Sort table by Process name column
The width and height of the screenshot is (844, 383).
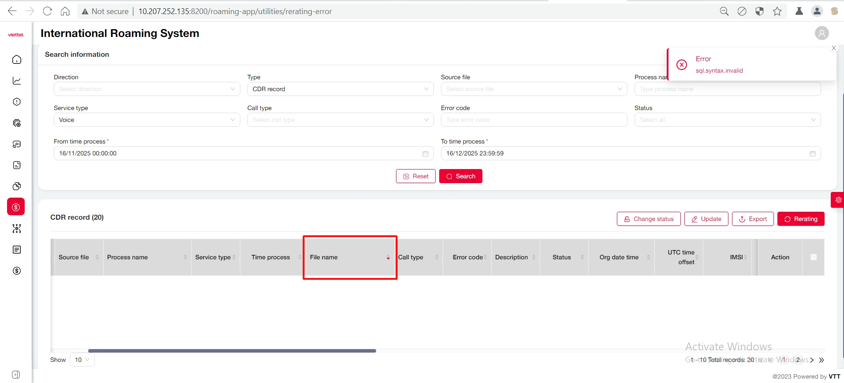(185, 258)
